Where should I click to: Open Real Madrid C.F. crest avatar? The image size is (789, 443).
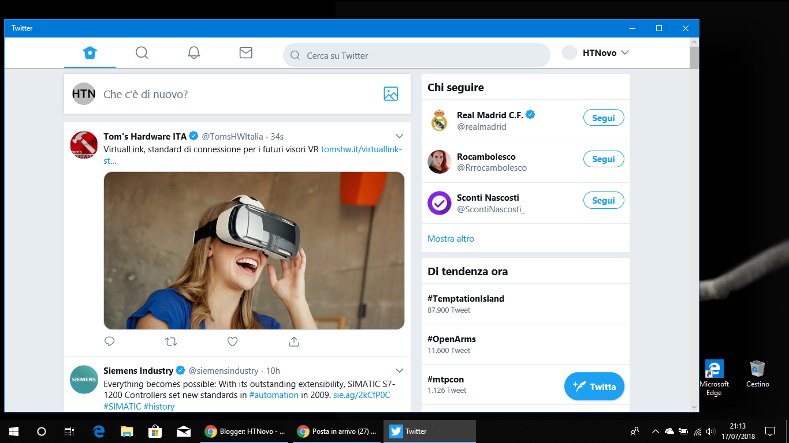pyautogui.click(x=440, y=121)
